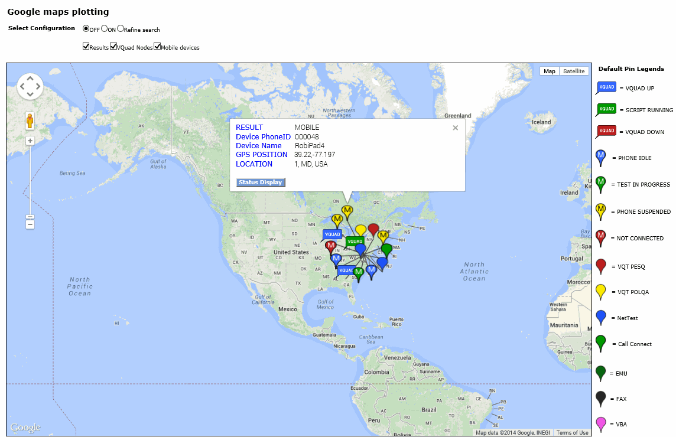Select the blue VQUAD flag near Alabama
The image size is (676, 437).
tap(346, 271)
